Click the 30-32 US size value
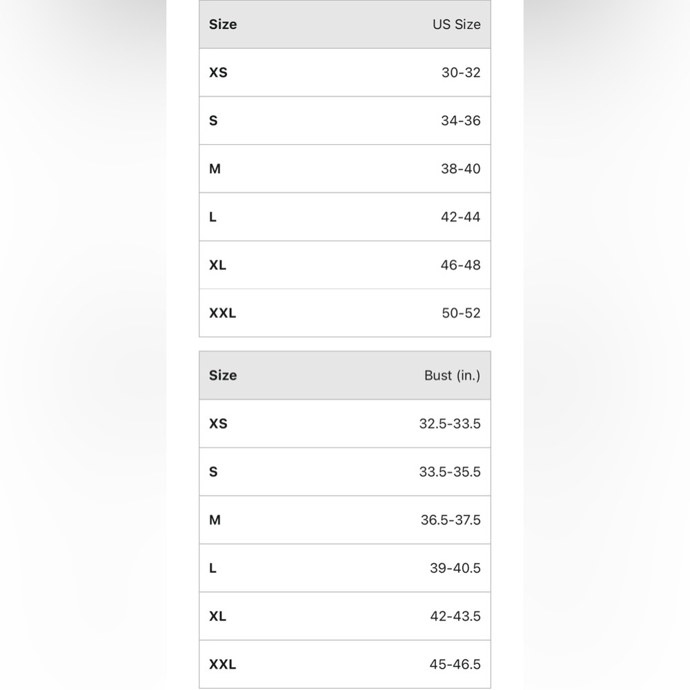The image size is (690, 690). [x=461, y=72]
